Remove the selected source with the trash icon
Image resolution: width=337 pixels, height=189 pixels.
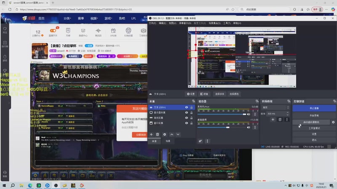(158, 134)
